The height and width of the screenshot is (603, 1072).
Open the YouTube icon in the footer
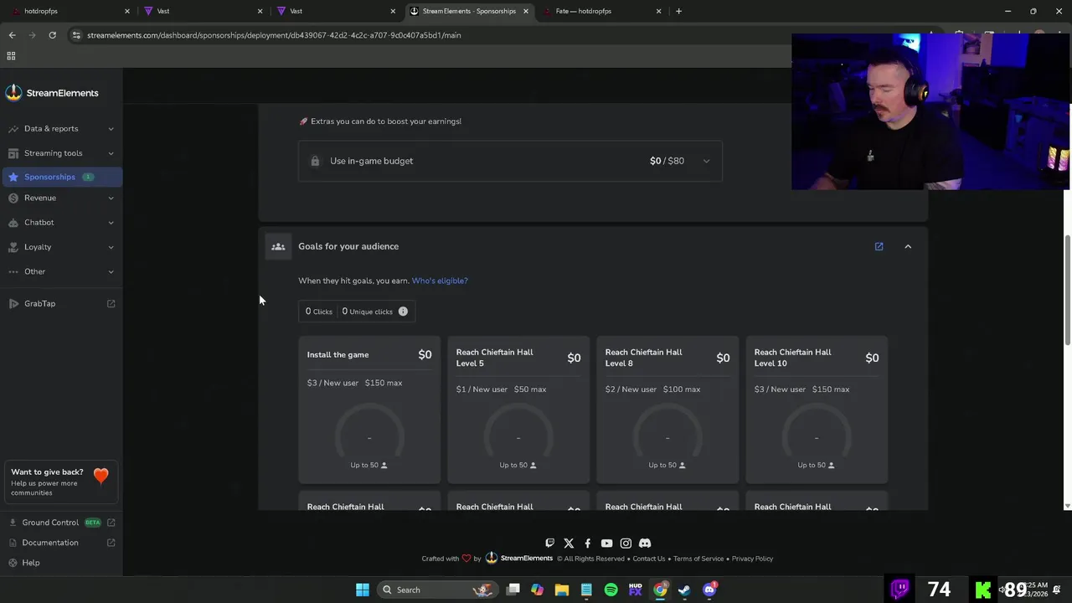click(606, 544)
